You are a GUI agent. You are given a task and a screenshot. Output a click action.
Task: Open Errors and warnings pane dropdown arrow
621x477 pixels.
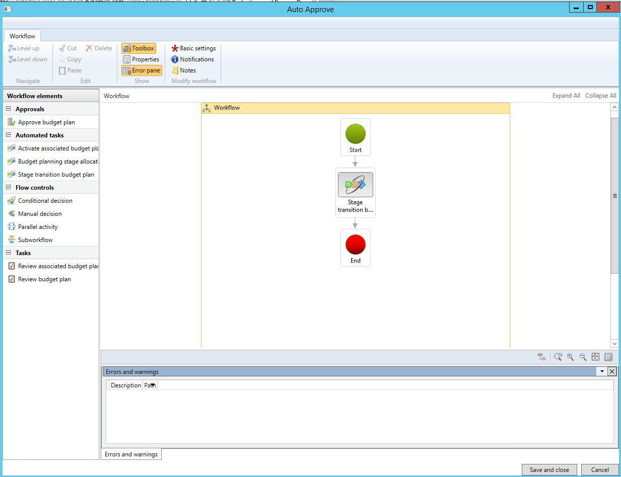601,372
